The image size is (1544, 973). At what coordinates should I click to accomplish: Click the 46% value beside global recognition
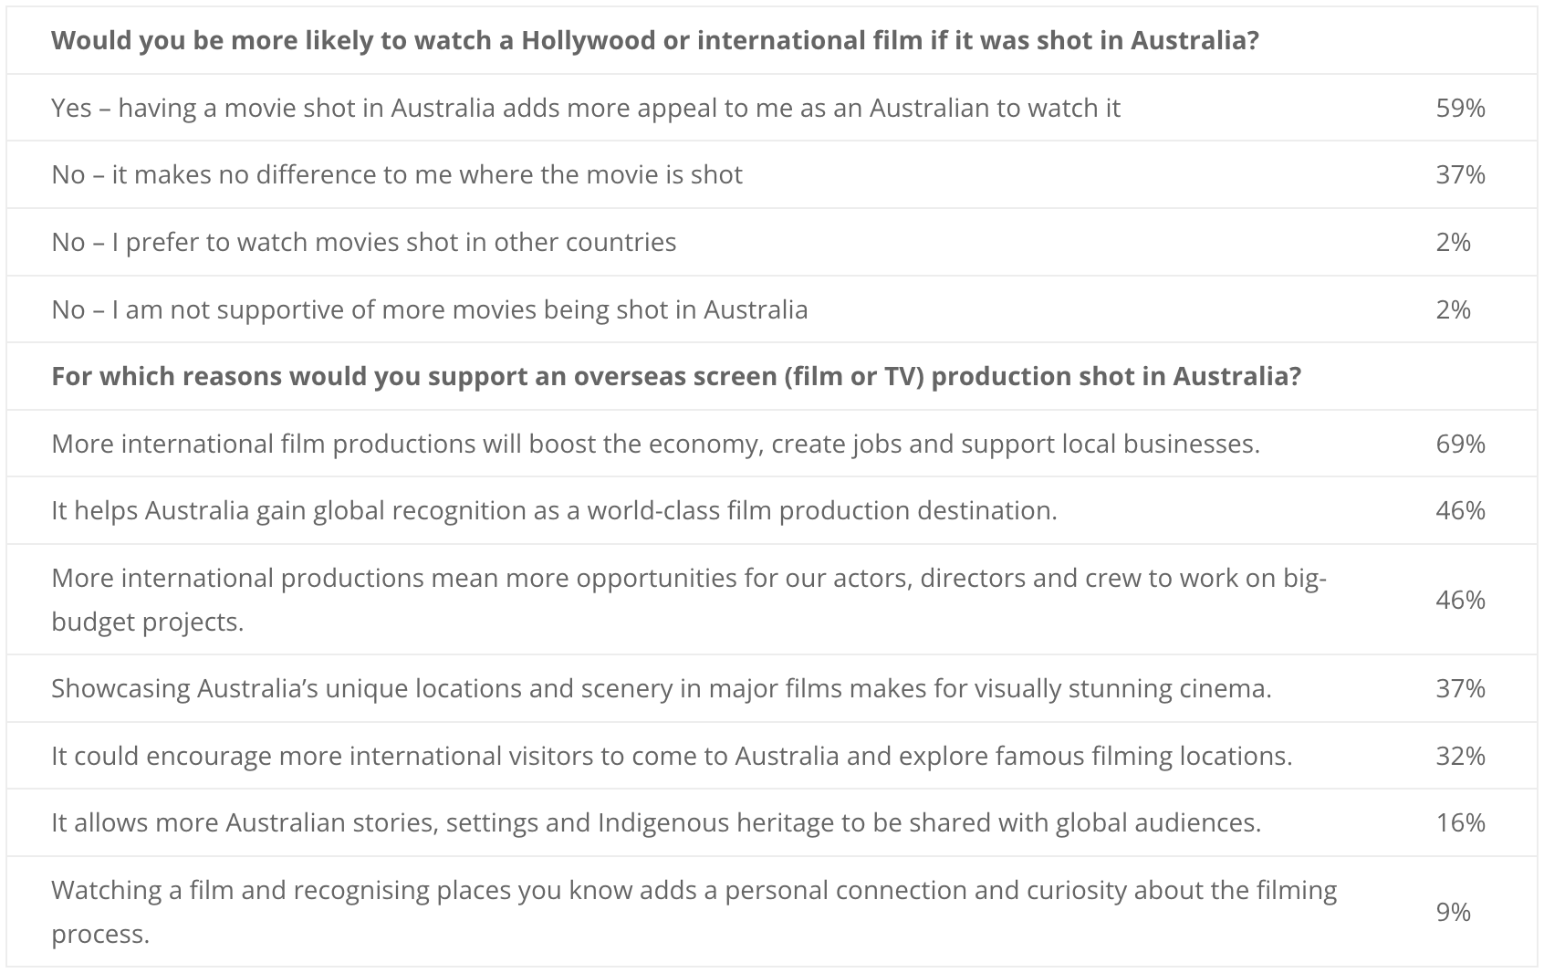[x=1460, y=510]
